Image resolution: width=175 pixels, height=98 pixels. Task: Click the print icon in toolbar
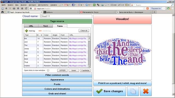pos(14,8)
